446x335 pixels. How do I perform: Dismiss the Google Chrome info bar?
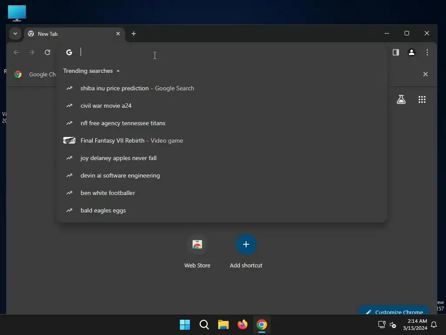coord(425,74)
